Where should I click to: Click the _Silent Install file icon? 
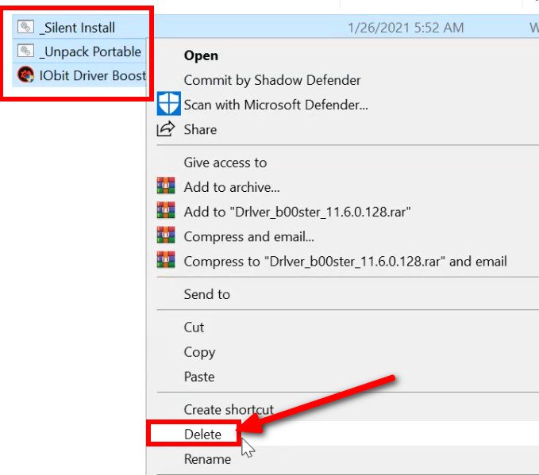point(27,28)
